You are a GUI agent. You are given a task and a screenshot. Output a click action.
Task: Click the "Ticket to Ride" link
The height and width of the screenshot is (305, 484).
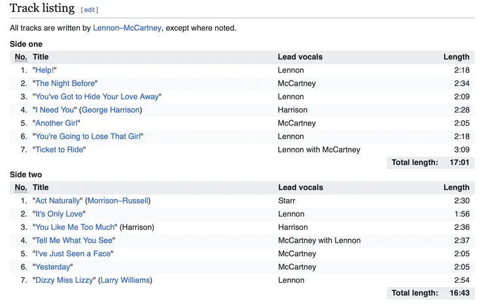tap(60, 149)
